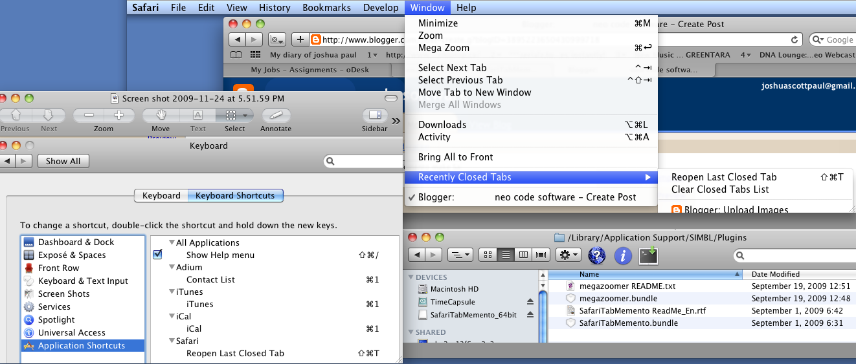856x364 pixels.
Task: Click Finder back button
Action: 417,255
